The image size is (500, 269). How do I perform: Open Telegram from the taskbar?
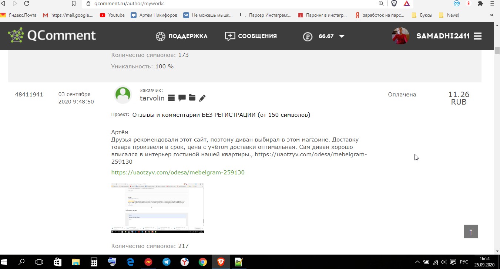click(x=167, y=262)
